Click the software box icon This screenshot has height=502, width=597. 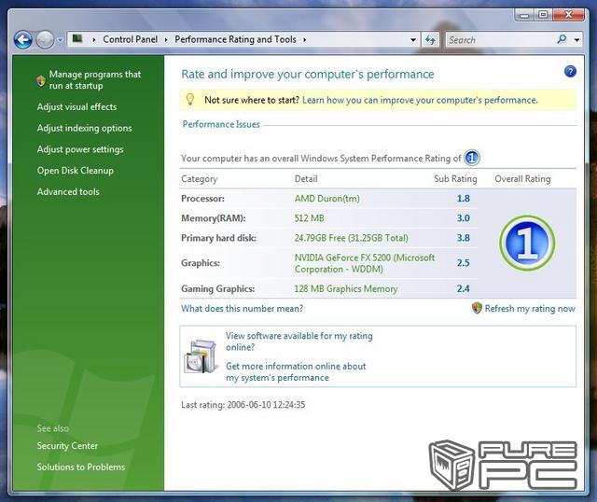[x=201, y=356]
